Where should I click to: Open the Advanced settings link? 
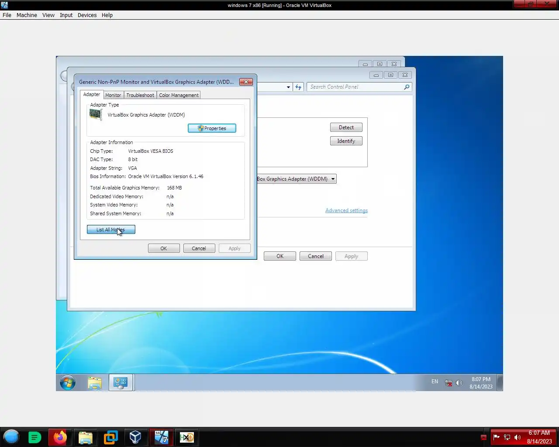(x=346, y=210)
